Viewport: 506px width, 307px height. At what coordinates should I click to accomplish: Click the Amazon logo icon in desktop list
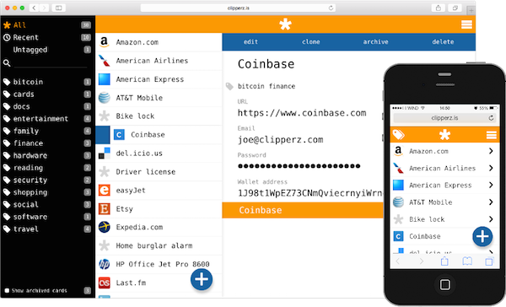(104, 42)
